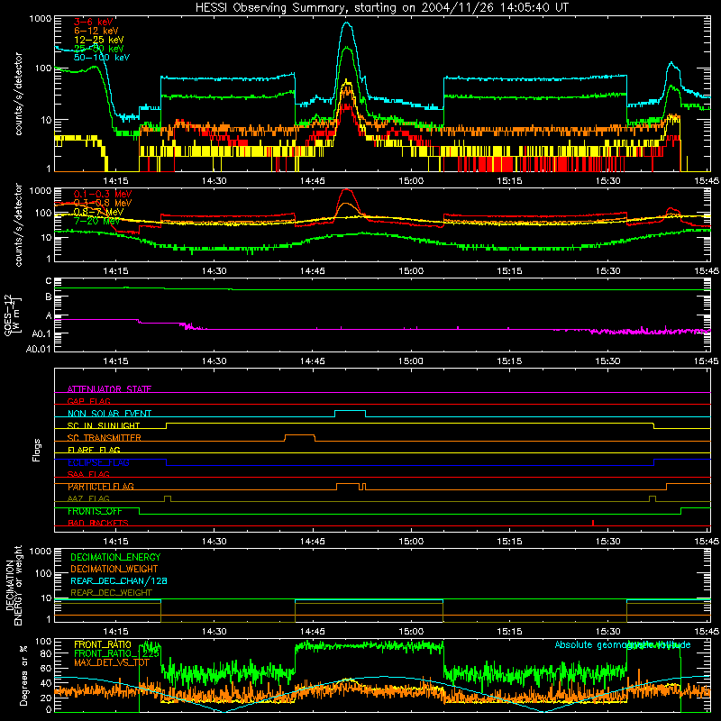The width and height of the screenshot is (721, 721).
Task: Pick the 50-100 keV legend label
Action: (x=102, y=58)
